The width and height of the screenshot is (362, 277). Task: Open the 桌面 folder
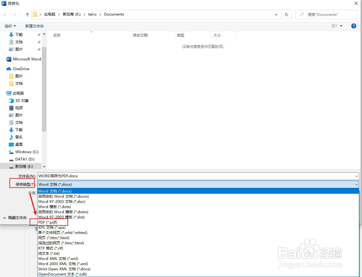click(16, 144)
